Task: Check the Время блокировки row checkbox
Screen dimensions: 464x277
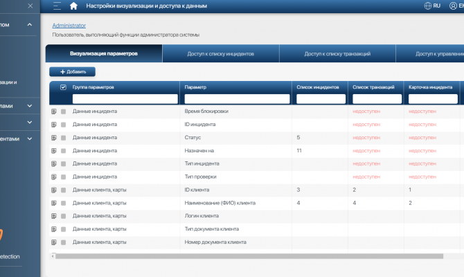Action: 63,111
